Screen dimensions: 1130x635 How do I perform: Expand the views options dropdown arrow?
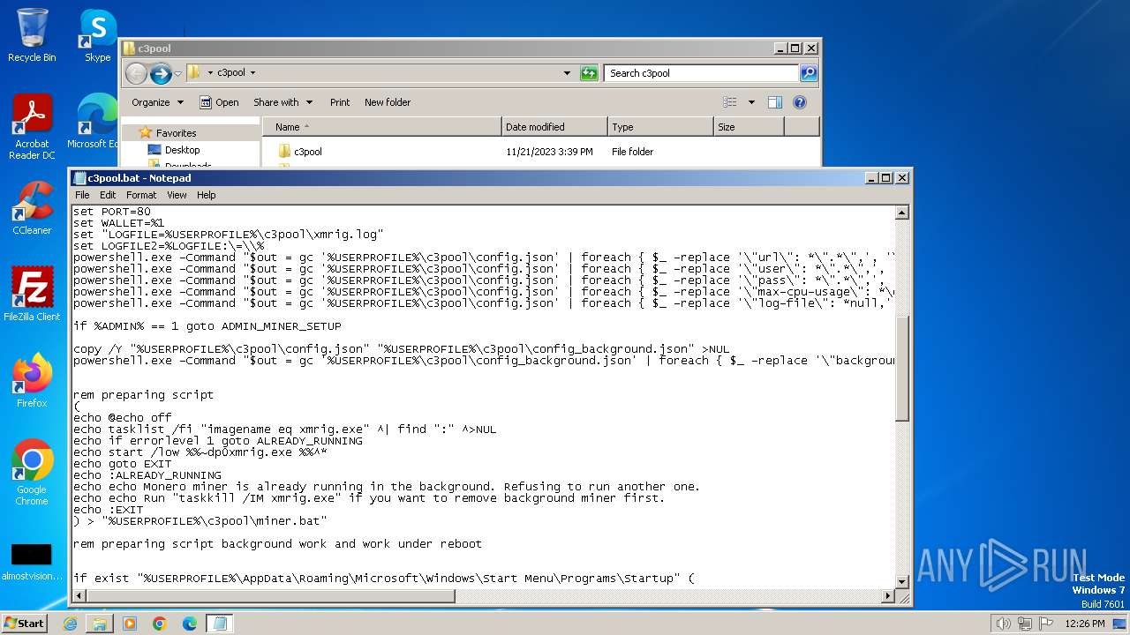pos(751,102)
